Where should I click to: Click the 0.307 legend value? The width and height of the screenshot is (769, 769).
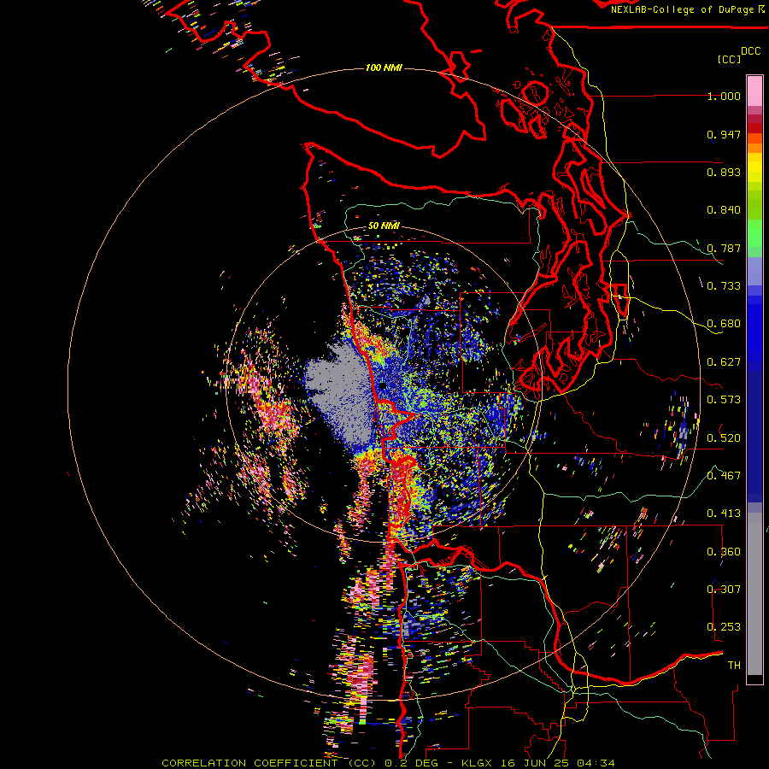724,589
